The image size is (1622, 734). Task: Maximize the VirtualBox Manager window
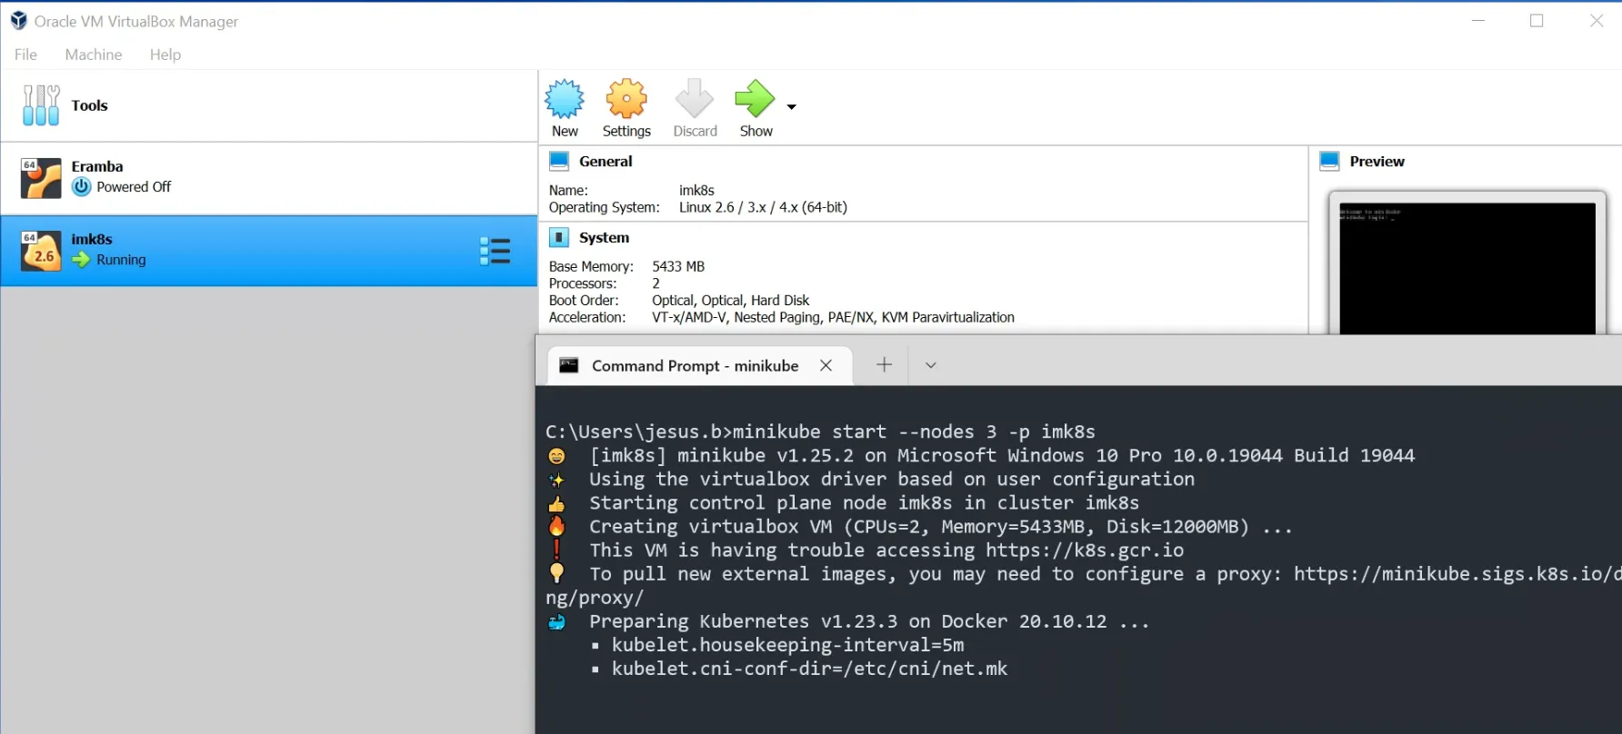(x=1537, y=21)
